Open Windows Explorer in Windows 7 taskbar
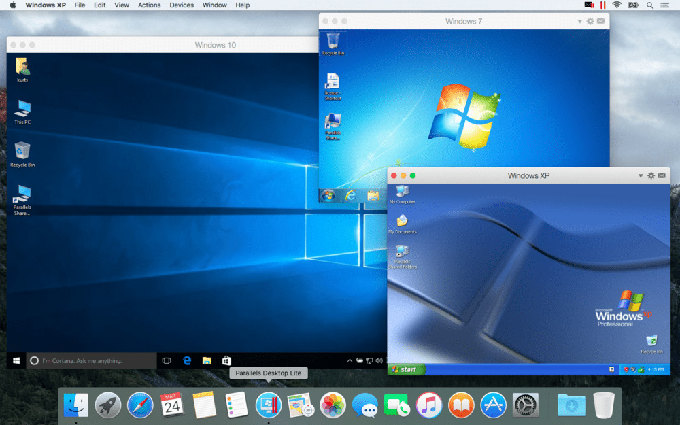The image size is (680, 425). coord(373,196)
